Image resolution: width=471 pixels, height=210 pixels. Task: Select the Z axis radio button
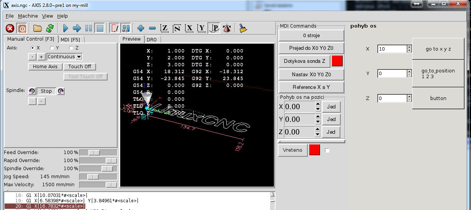(71, 48)
